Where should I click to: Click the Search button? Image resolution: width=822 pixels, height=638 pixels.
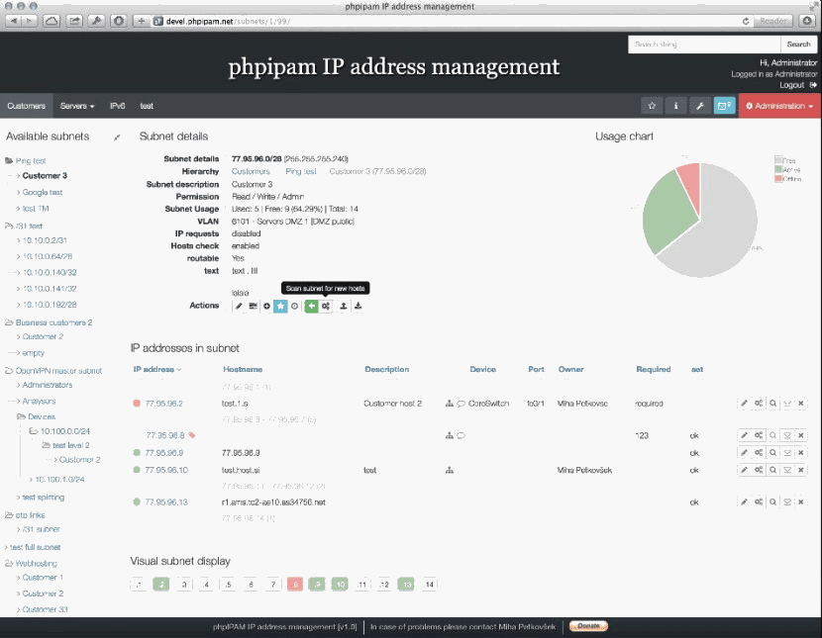pos(798,45)
